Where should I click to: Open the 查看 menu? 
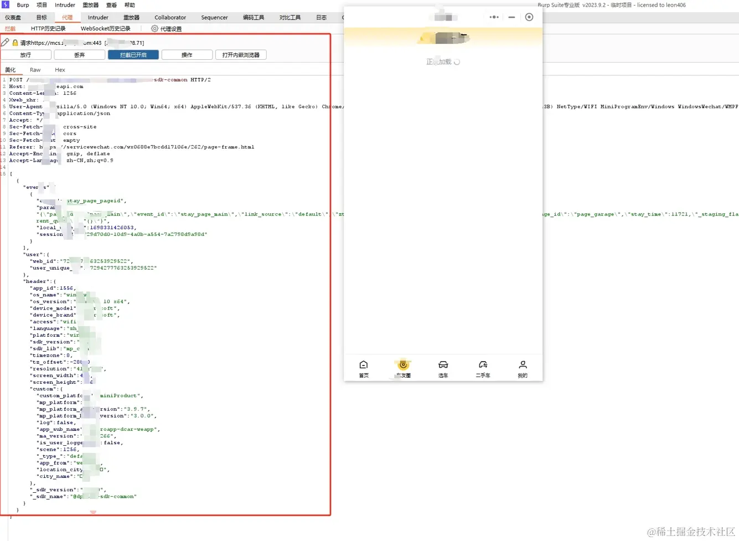click(x=111, y=5)
